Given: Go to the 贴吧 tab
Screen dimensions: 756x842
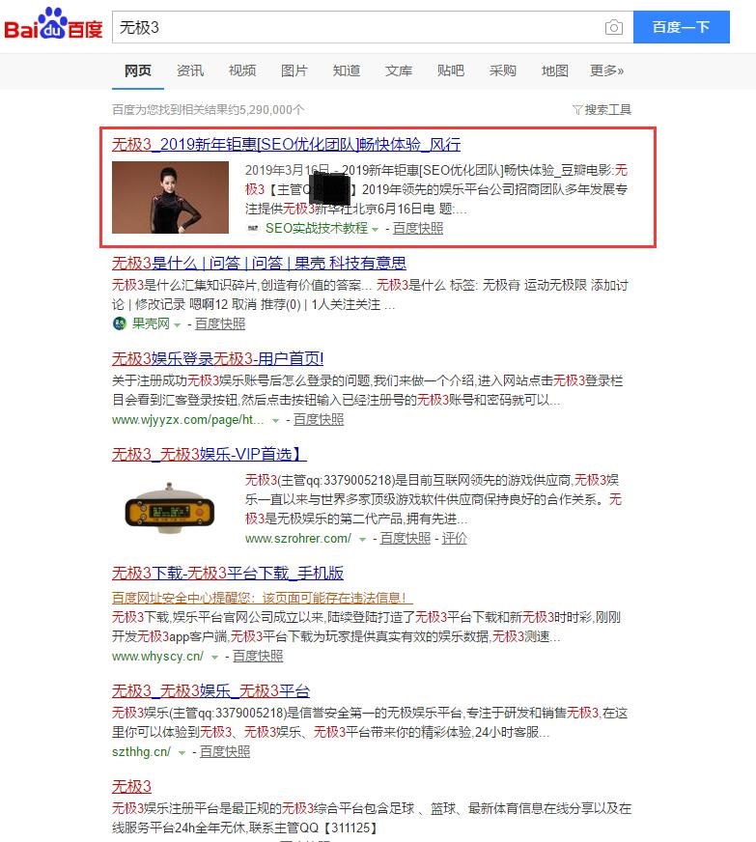Looking at the screenshot, I should pos(451,70).
